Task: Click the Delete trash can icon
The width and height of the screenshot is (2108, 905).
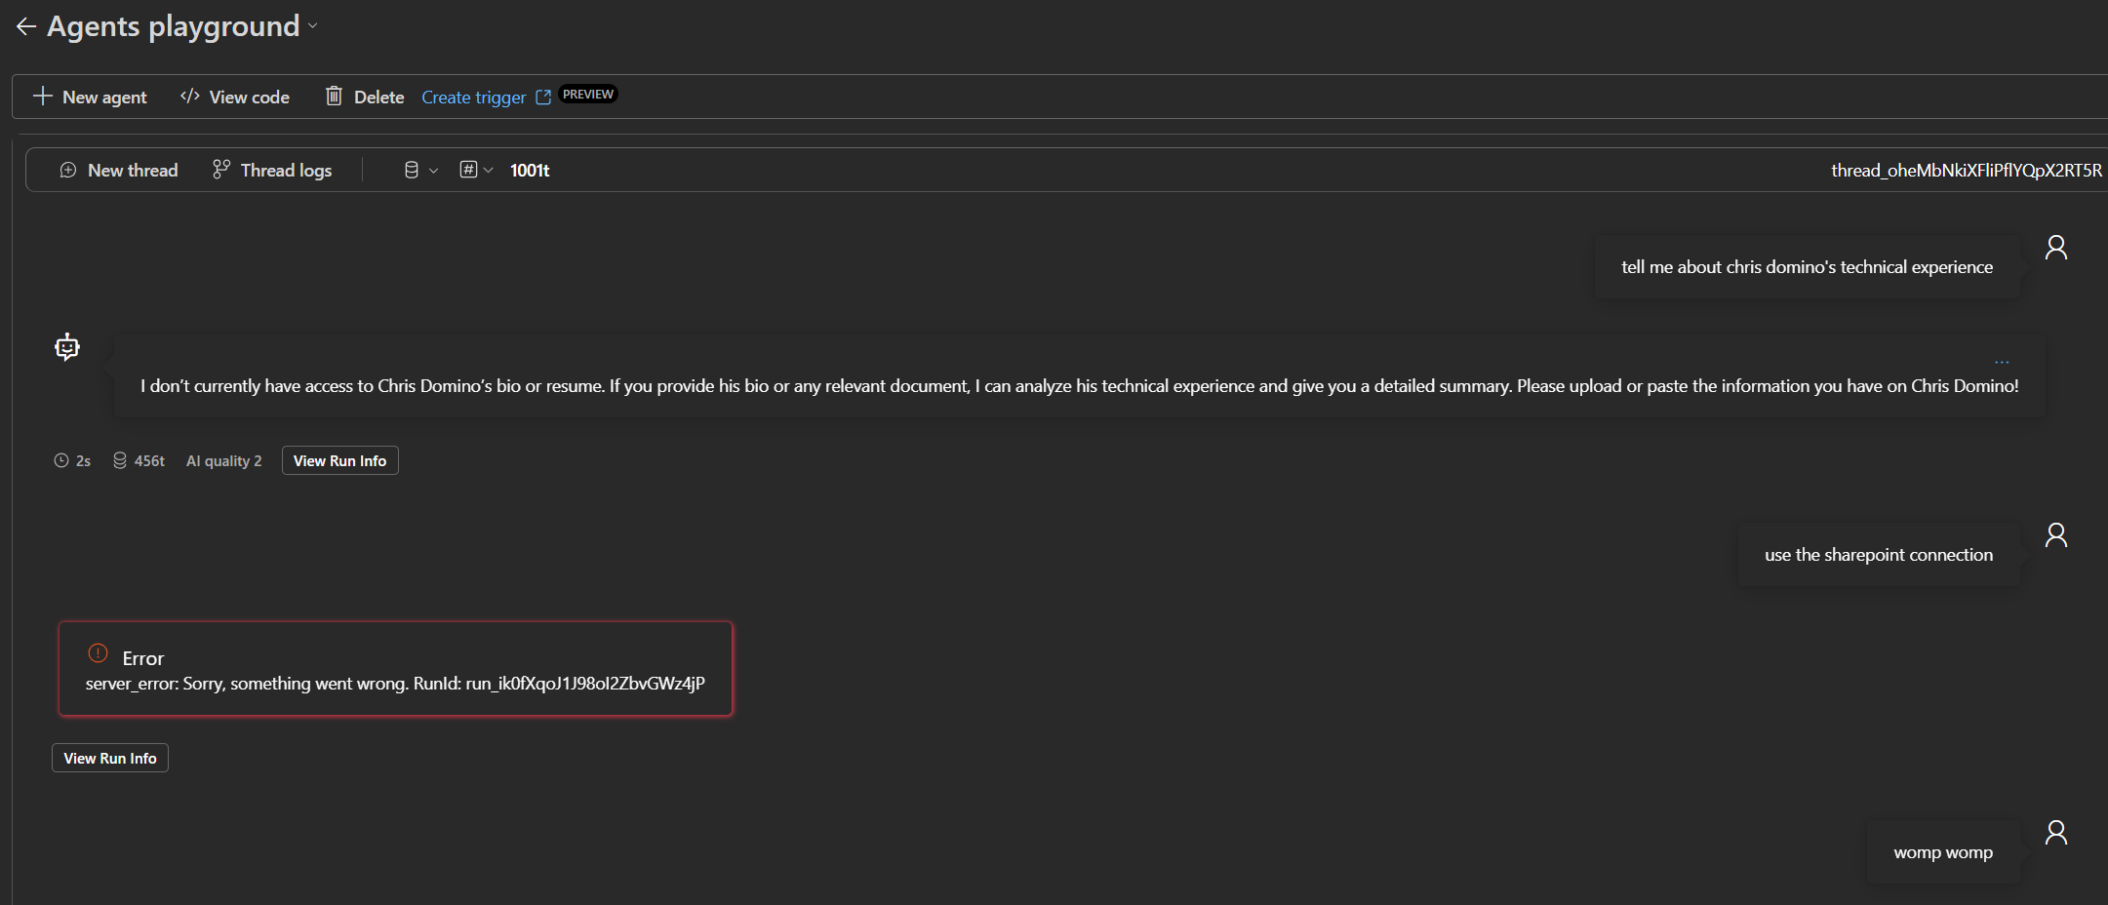Action: coord(334,96)
